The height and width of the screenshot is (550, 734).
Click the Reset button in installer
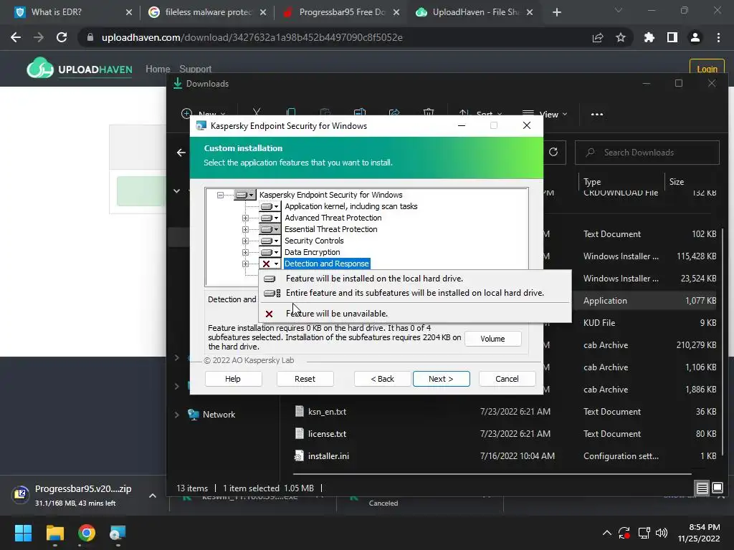tap(305, 379)
